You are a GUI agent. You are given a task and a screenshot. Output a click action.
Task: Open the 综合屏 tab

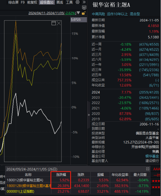[x=13, y=2]
